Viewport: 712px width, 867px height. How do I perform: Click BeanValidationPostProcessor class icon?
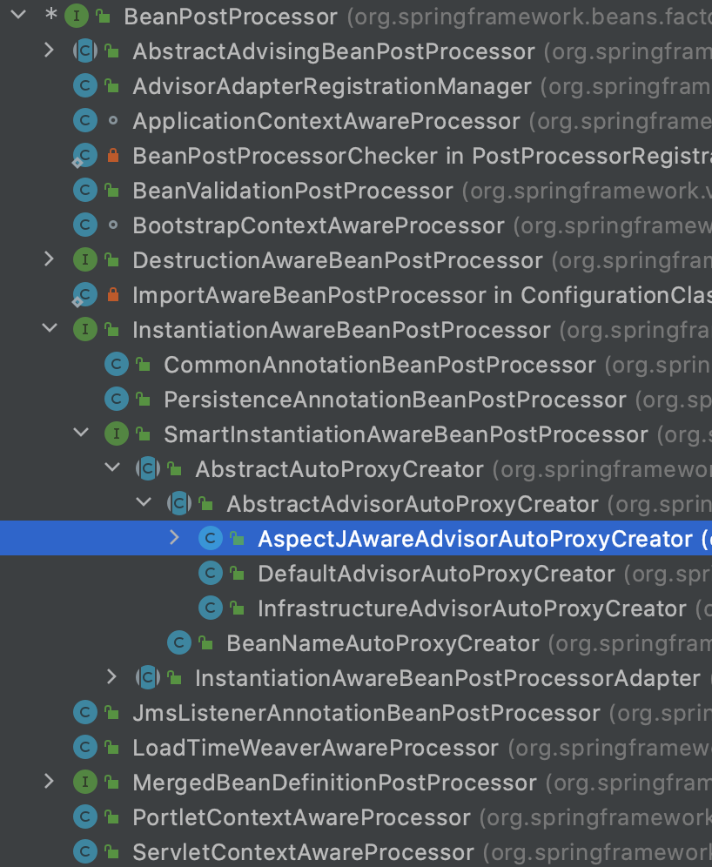(x=85, y=191)
